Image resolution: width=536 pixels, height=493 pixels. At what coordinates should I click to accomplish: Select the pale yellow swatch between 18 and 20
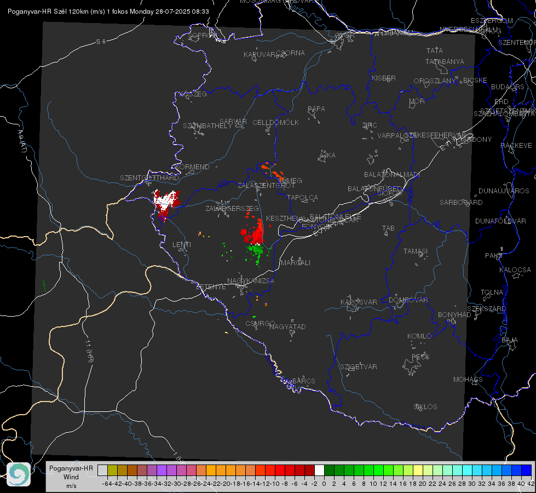tap(418, 470)
